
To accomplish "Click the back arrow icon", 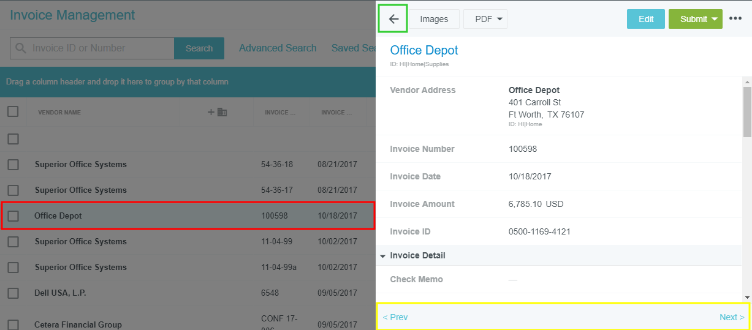I will pyautogui.click(x=393, y=19).
